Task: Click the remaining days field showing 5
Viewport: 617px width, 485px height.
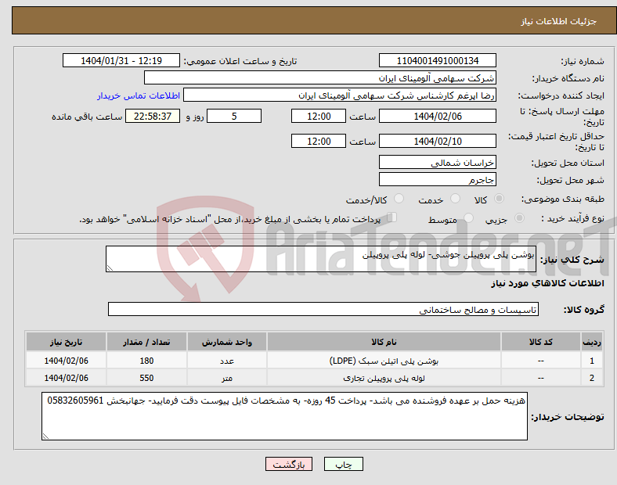Action: coord(234,116)
